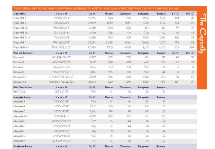Click the 'Primrose A' row label
The height and width of the screenshot is (149, 215).
tap(19, 57)
